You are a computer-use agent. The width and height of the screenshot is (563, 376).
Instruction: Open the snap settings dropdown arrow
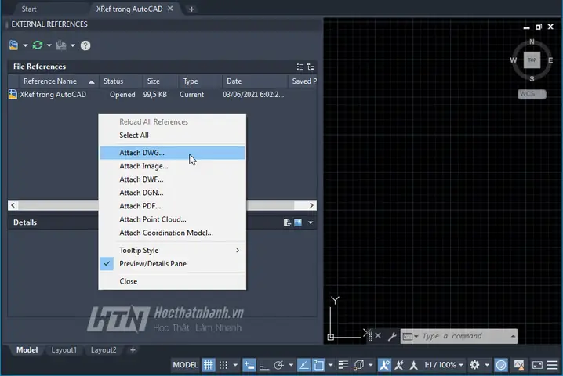pos(235,365)
